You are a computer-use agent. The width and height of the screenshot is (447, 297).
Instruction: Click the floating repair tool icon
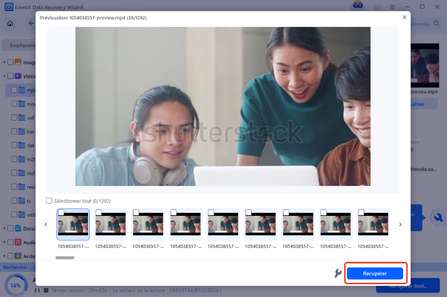point(438,218)
